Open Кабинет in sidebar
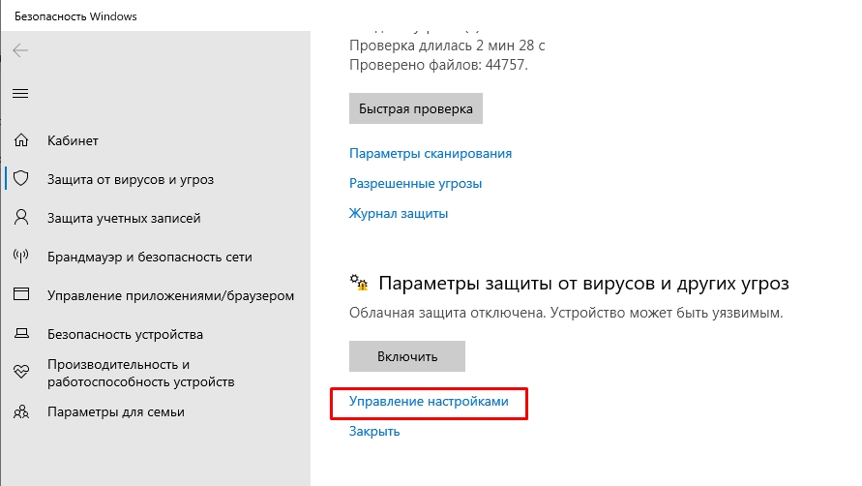 (x=73, y=141)
